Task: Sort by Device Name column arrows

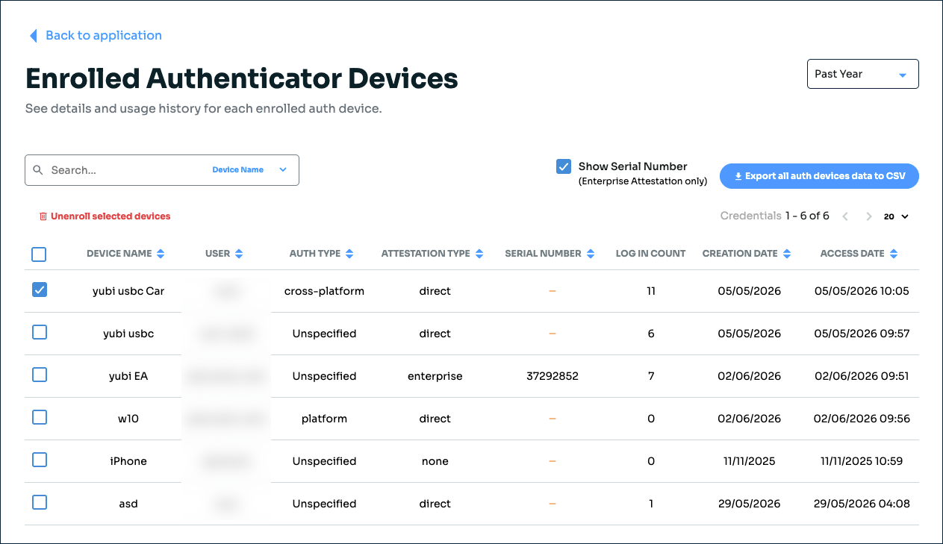Action: (160, 254)
